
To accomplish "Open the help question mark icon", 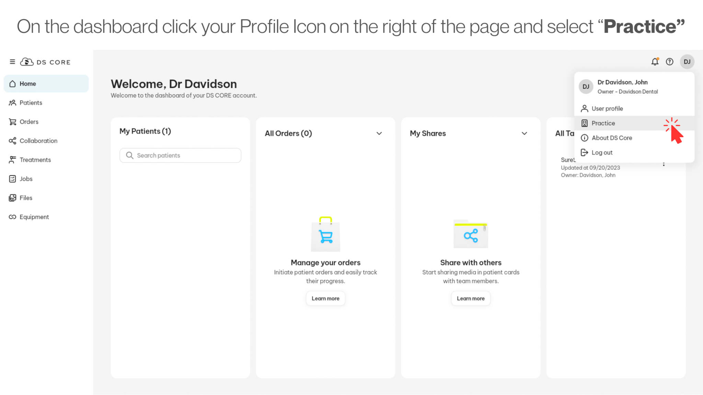I will pyautogui.click(x=670, y=62).
